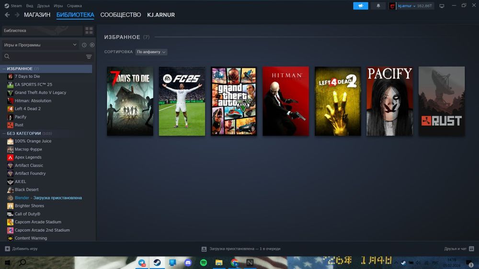479x269 pixels.
Task: Open the Справка menu
Action: pyautogui.click(x=74, y=6)
